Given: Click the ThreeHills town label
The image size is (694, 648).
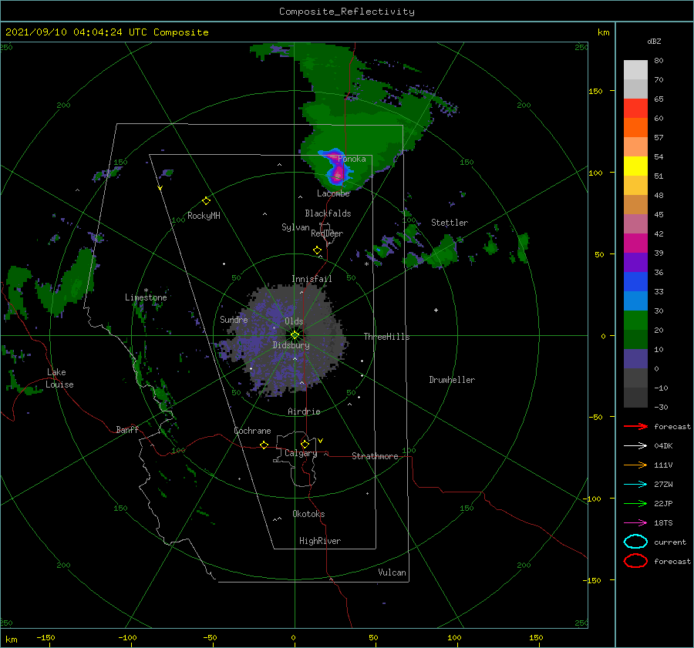Looking at the screenshot, I should tap(387, 337).
